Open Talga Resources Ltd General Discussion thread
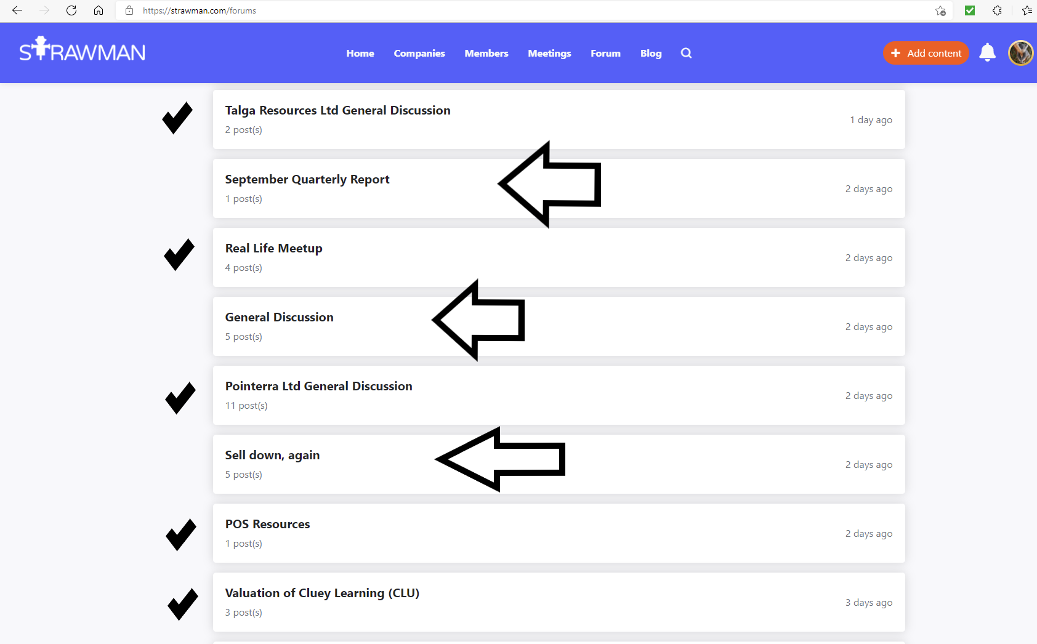Screen dimensions: 1037x644 point(337,110)
